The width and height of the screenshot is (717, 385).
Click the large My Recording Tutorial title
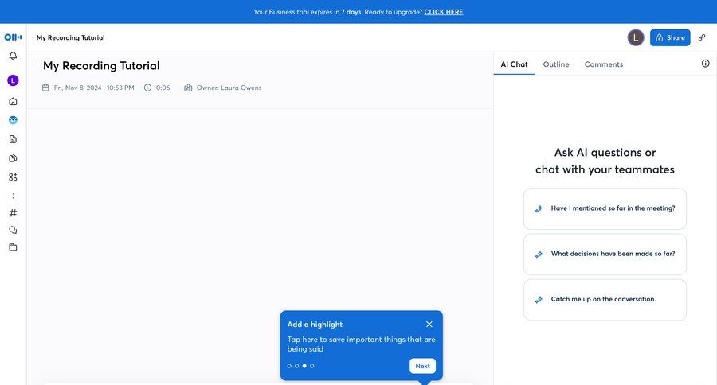pos(101,66)
